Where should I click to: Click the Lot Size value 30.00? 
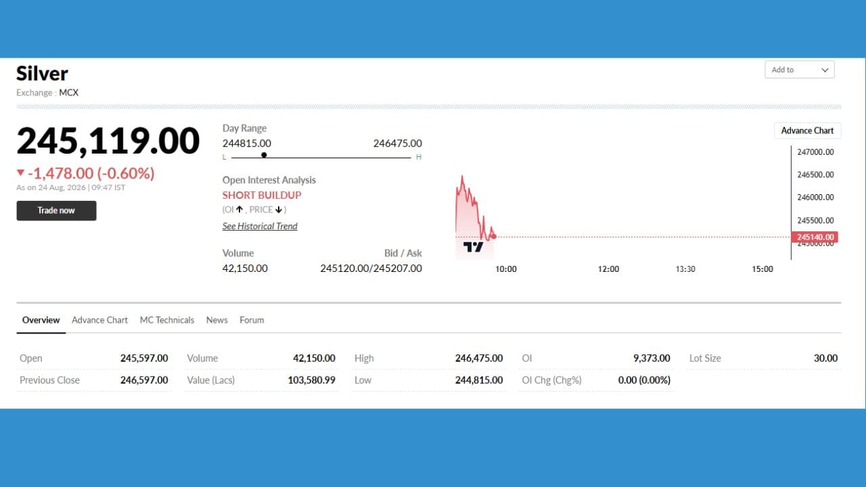825,358
